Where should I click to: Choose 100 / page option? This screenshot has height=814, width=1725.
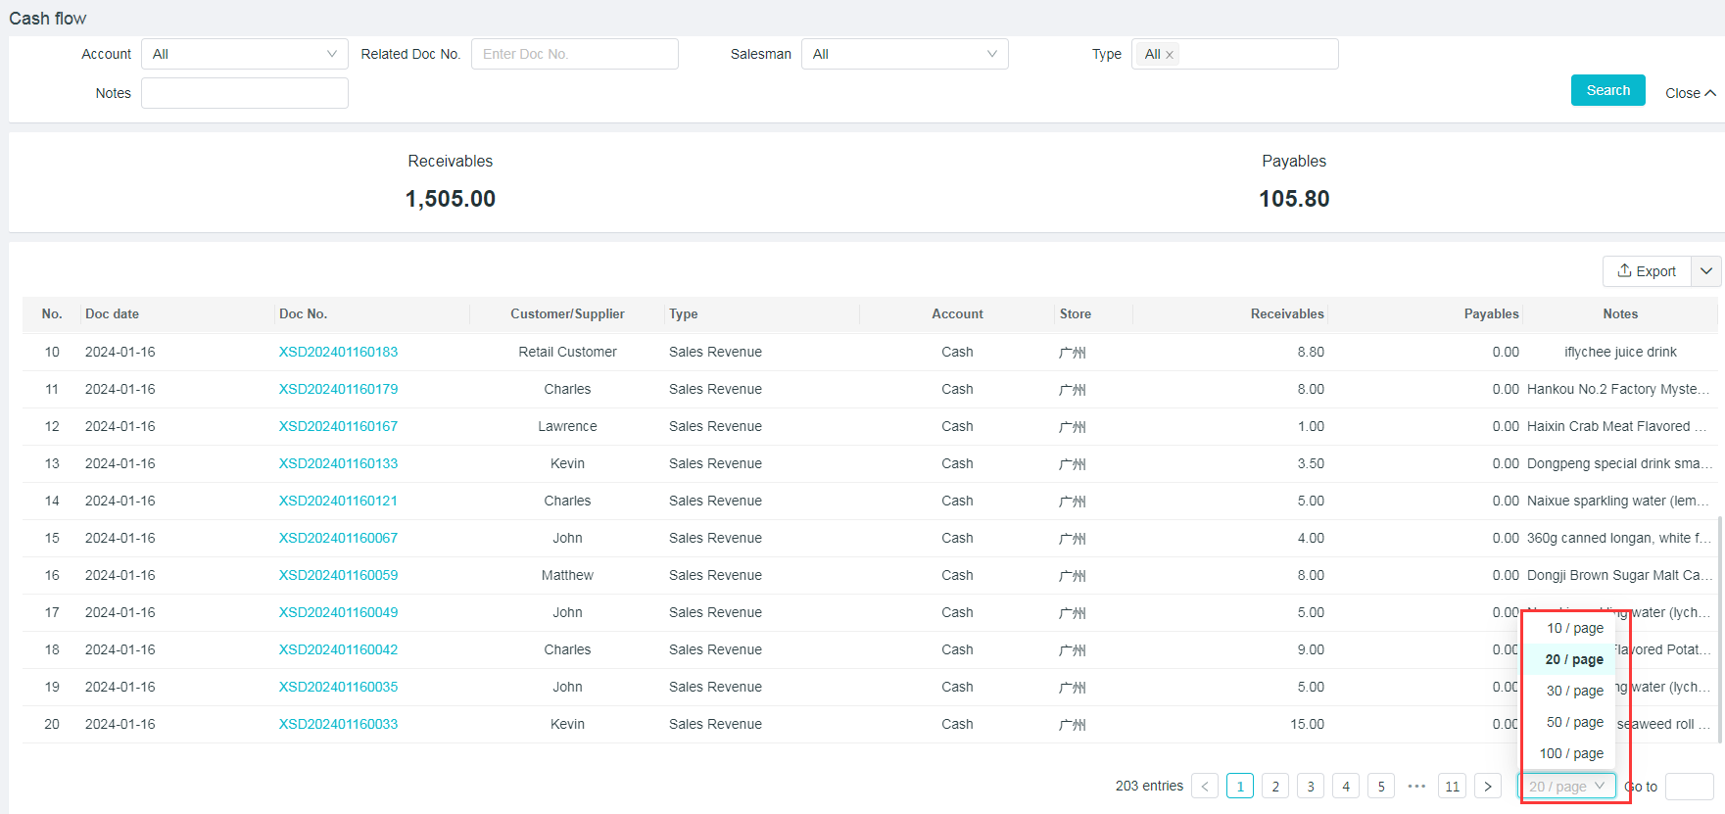click(1572, 753)
